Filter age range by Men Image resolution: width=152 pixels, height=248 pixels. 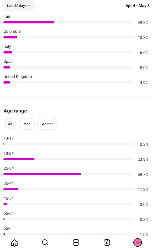point(27,124)
